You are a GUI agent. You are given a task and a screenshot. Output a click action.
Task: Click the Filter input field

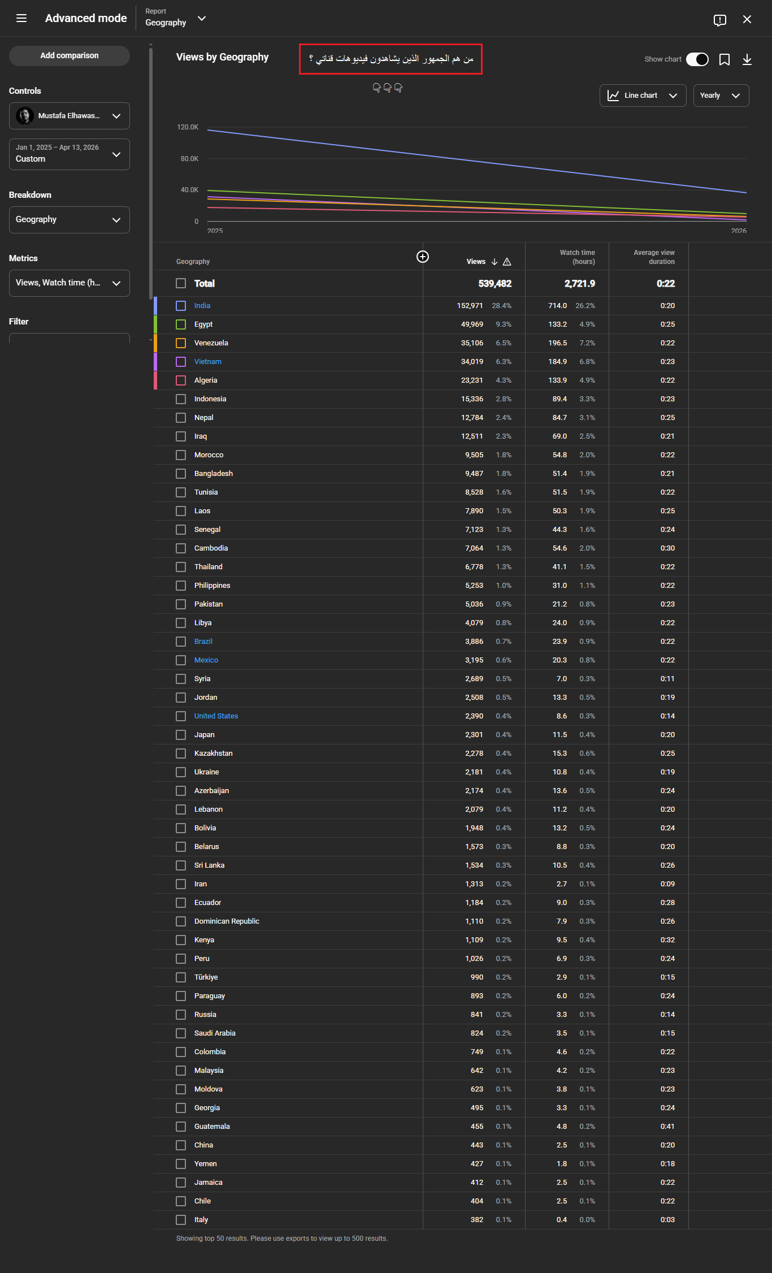69,339
